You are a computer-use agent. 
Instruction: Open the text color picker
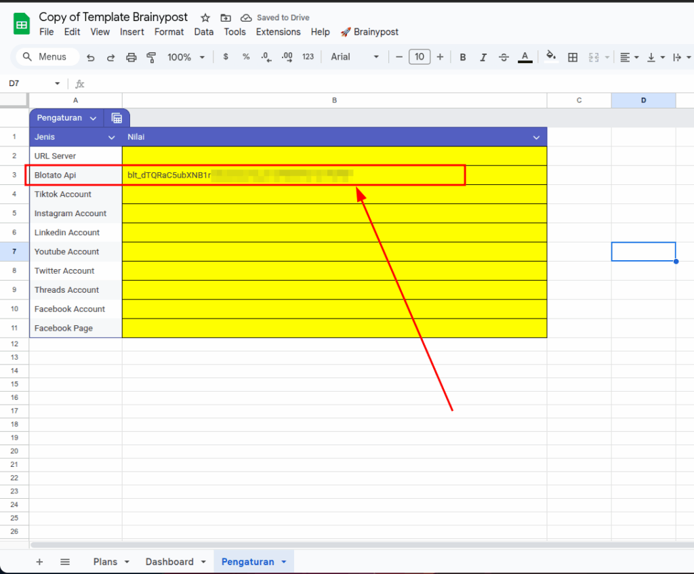pos(524,58)
